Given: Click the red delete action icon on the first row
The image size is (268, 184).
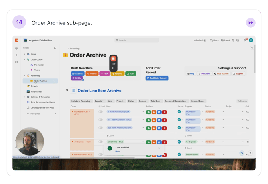Looking at the screenshot, I should 164,112.
